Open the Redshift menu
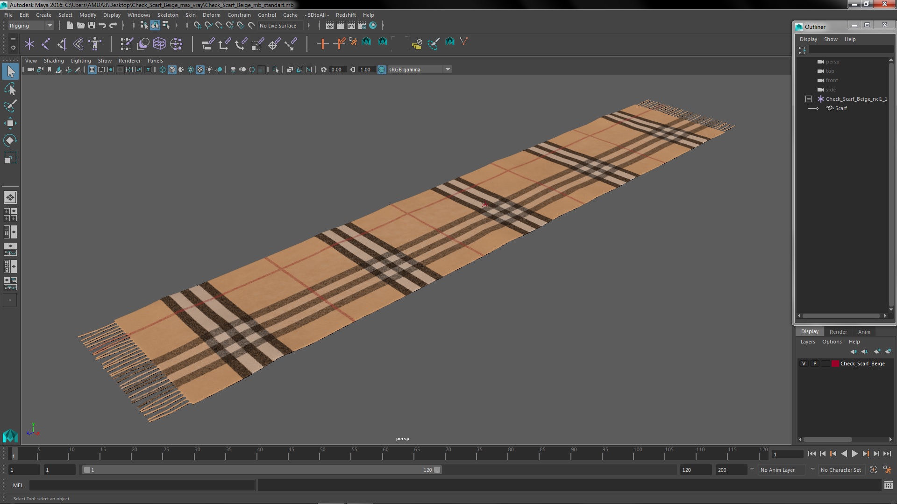This screenshot has height=504, width=897. coord(346,15)
